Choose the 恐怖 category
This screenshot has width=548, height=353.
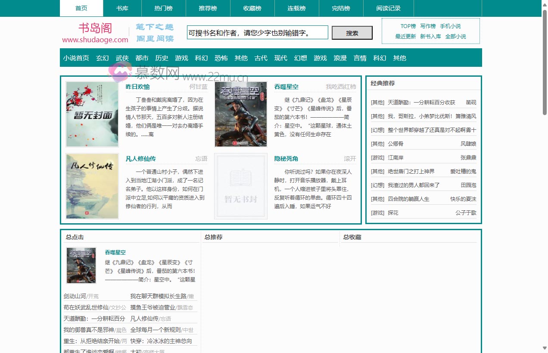[x=221, y=58]
